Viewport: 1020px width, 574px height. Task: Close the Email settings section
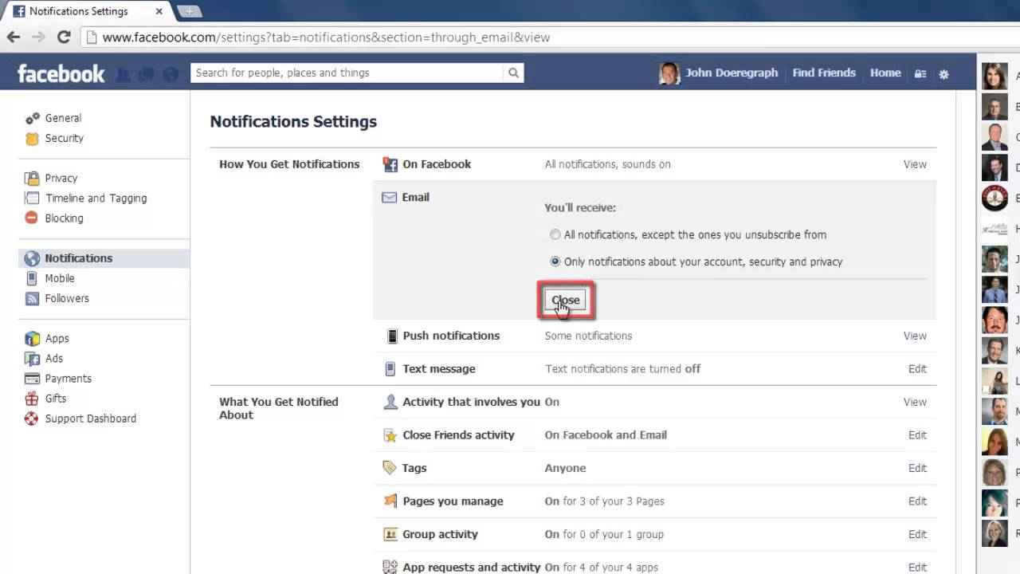point(565,301)
